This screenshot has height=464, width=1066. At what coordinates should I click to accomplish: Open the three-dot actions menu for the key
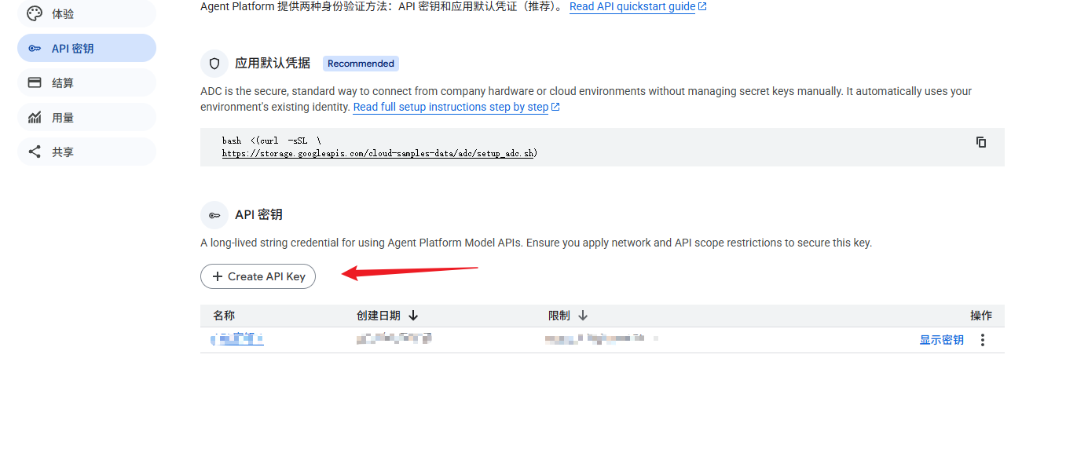(x=982, y=340)
